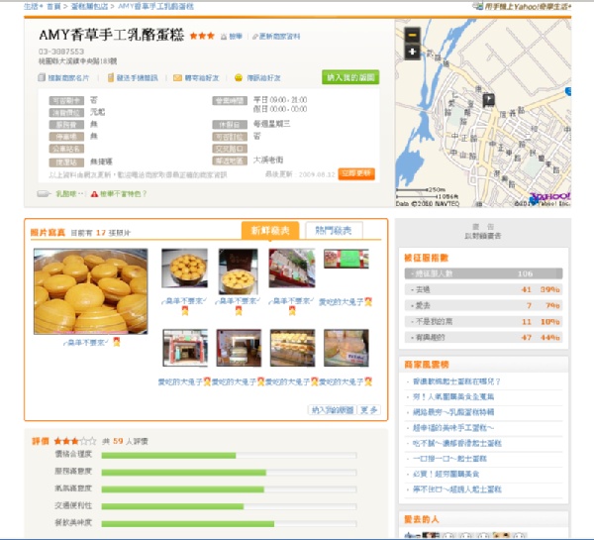Open the 蛋糕麵包店 breadcrumb link
The height and width of the screenshot is (540, 594).
click(x=89, y=6)
